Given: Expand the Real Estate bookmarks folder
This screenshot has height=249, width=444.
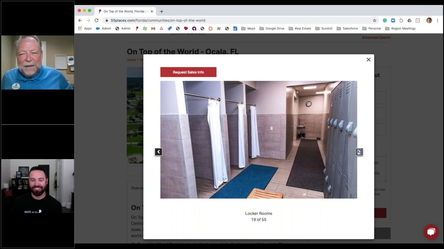Looking at the screenshot, I should pos(300,28).
